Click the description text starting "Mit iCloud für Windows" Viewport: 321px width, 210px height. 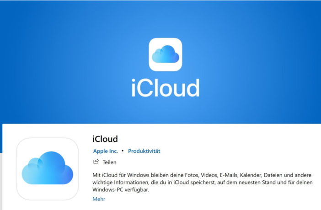pos(203,183)
